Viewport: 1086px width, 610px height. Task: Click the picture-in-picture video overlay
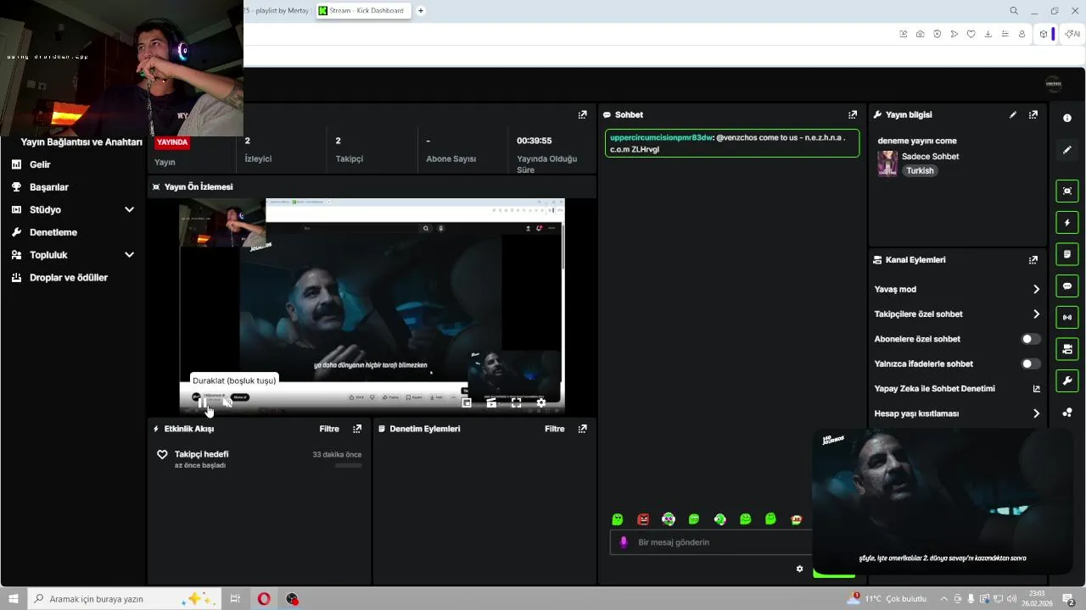942,502
